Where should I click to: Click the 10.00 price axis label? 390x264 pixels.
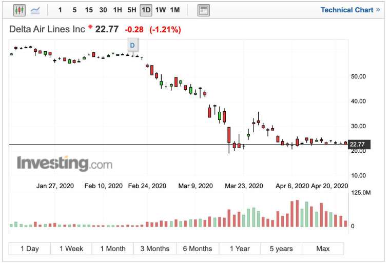pos(358,176)
